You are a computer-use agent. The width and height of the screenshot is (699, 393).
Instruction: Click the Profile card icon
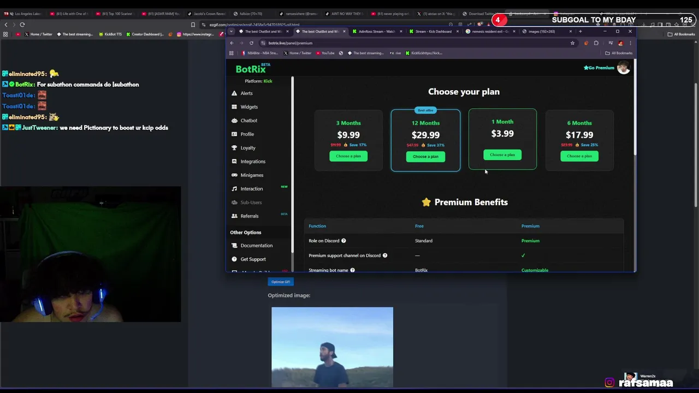(x=234, y=134)
